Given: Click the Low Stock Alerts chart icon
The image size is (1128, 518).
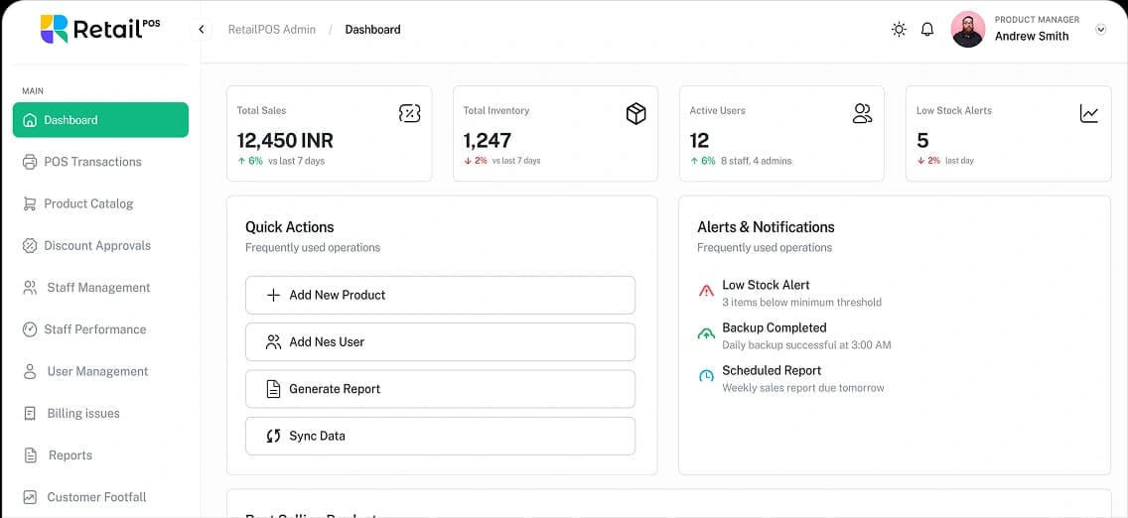Looking at the screenshot, I should [x=1089, y=114].
